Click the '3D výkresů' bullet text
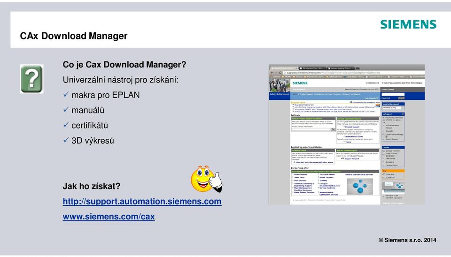Viewport: 451px width, 257px height. point(93,141)
